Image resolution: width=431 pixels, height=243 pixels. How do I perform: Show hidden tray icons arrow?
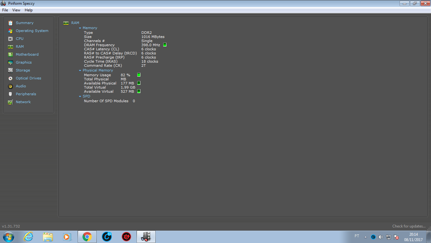pyautogui.click(x=366, y=237)
